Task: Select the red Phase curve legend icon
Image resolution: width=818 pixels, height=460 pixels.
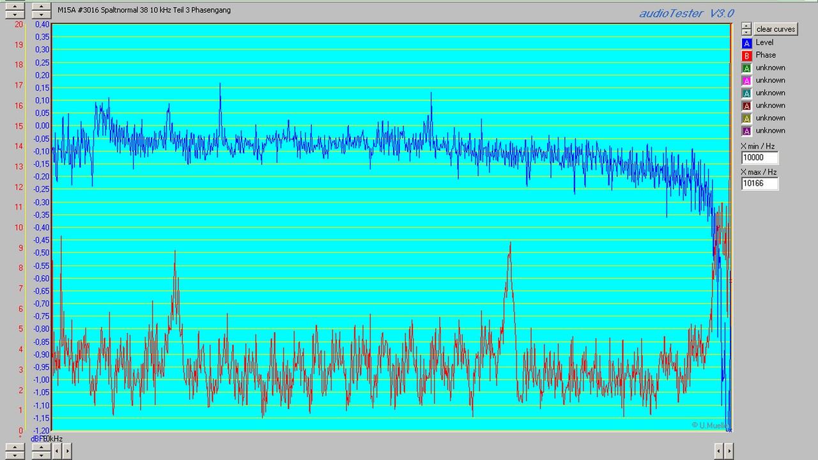Action: click(x=746, y=55)
